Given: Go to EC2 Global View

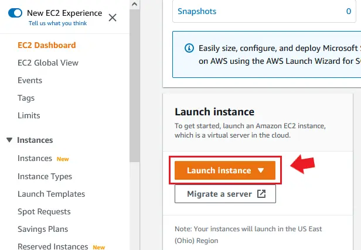Looking at the screenshot, I should click(48, 63).
